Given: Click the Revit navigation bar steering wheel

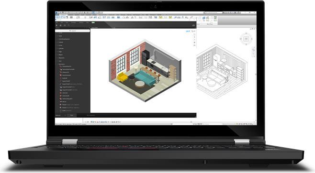Looking at the screenshot, I should [254, 49].
